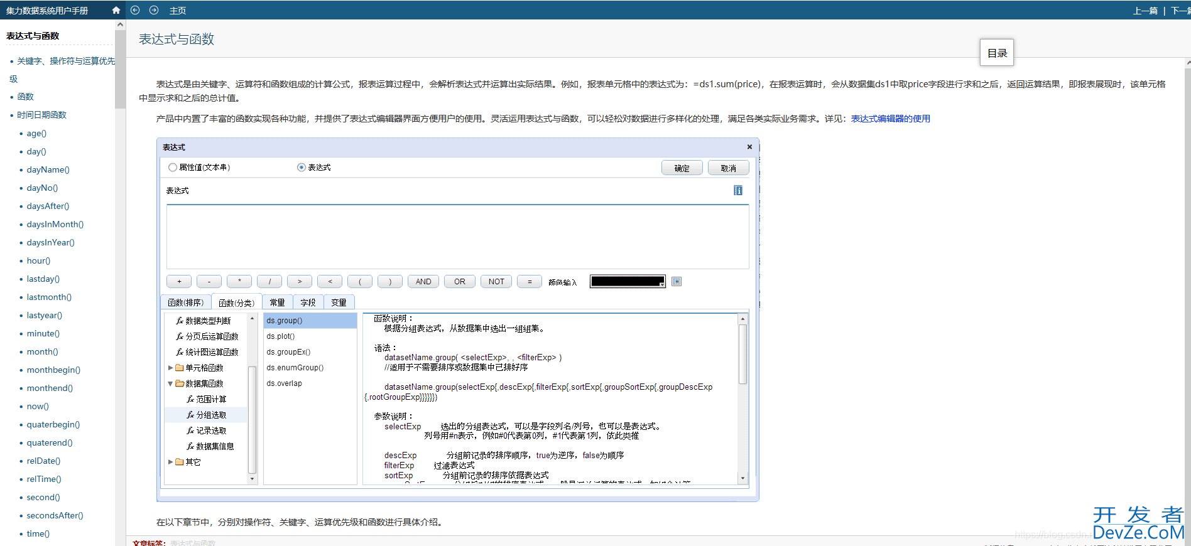Select 范围计算 tree item
The image size is (1191, 546).
[211, 399]
